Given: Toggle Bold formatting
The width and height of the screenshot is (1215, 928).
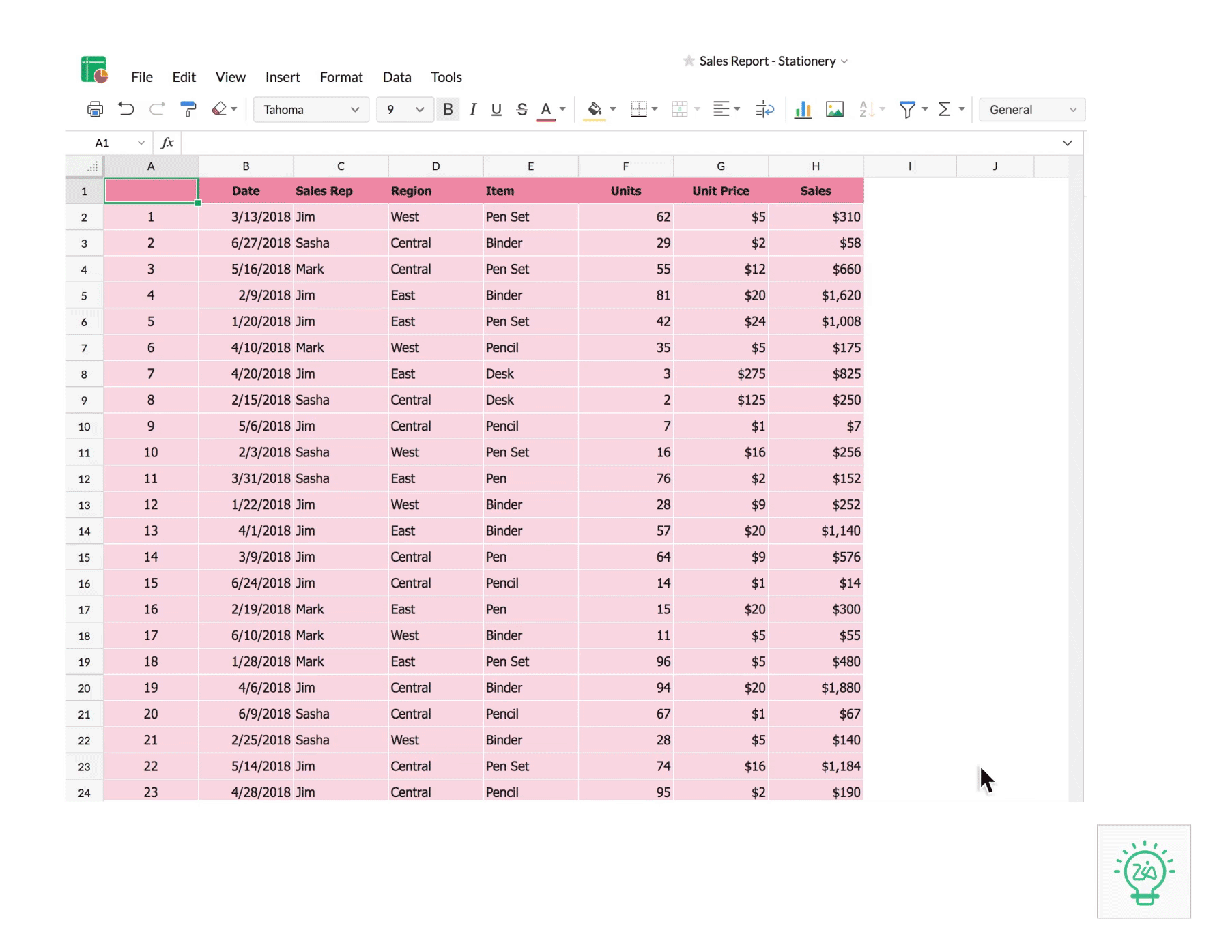Looking at the screenshot, I should pos(448,109).
